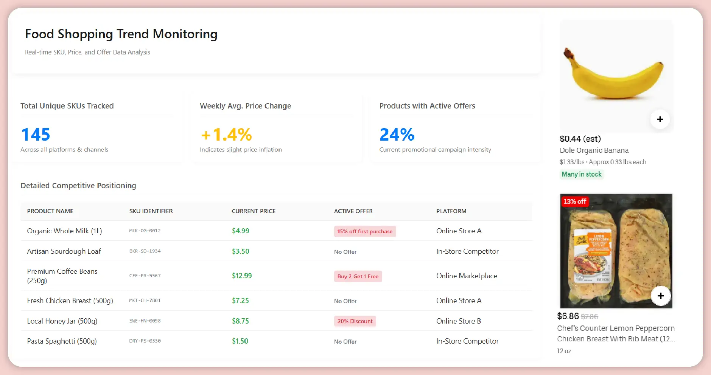Click the 15% off first purchase badge

365,231
